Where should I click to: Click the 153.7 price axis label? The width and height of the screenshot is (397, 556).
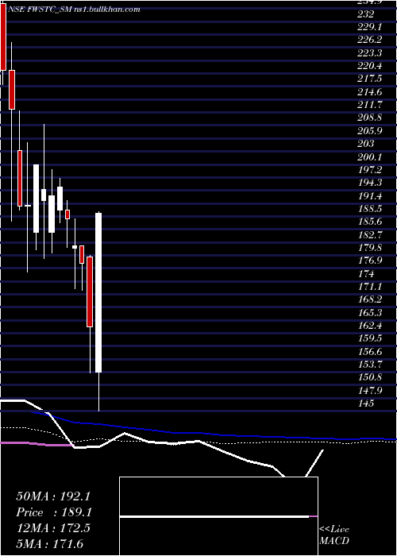tap(370, 364)
